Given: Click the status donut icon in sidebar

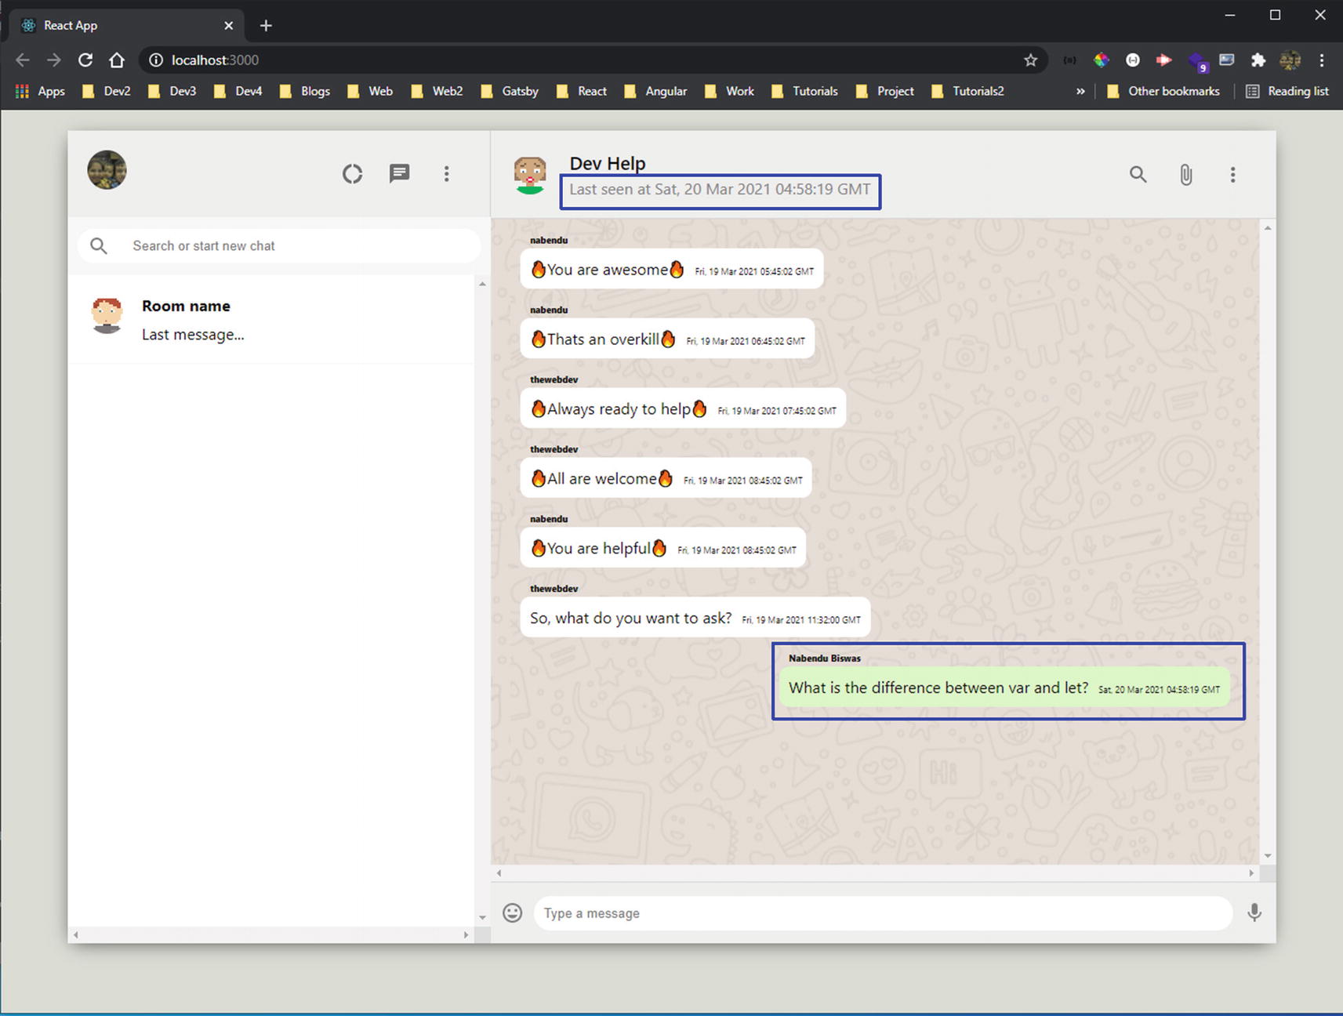Looking at the screenshot, I should tap(352, 173).
